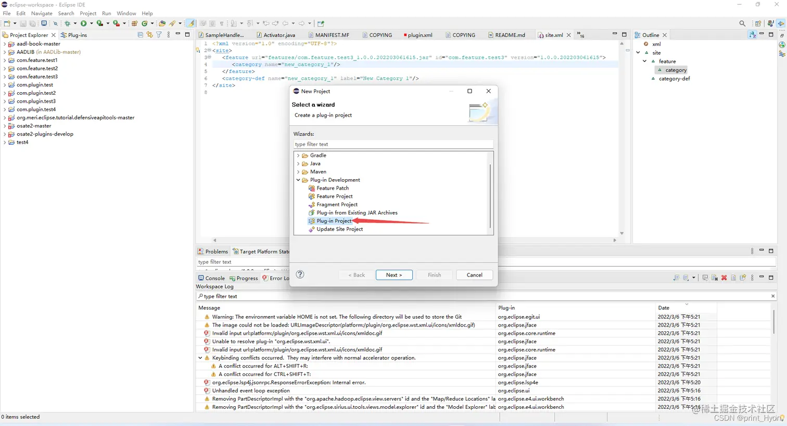Click the help question mark in New Project dialog
This screenshot has width=787, height=426.
[300, 274]
